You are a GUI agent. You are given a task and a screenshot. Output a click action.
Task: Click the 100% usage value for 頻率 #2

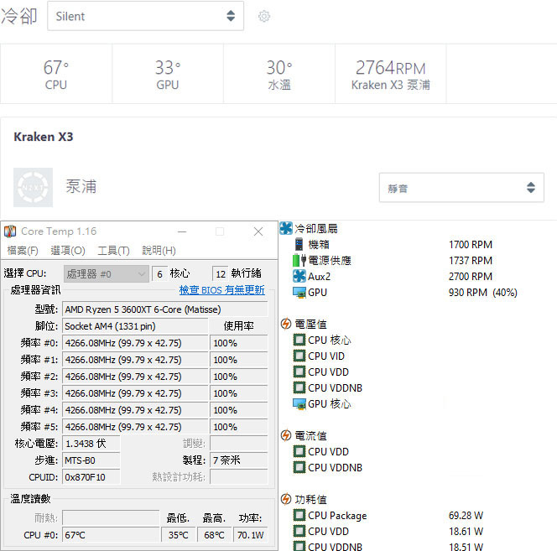coord(239,377)
